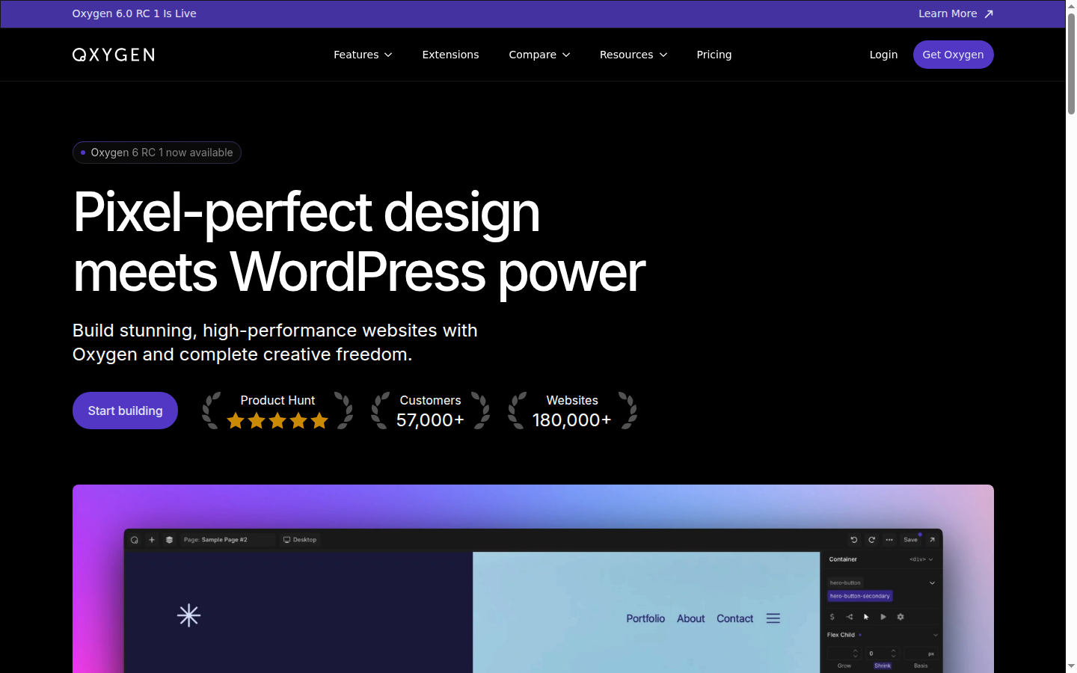Select the Grow flex option
This screenshot has width=1077, height=673.
pos(844,666)
